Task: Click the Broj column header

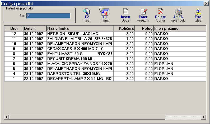Action: coord(14,28)
